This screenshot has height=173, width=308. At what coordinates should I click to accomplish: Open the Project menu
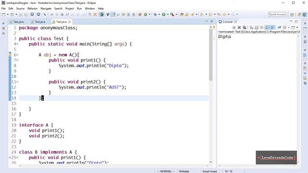69,9
